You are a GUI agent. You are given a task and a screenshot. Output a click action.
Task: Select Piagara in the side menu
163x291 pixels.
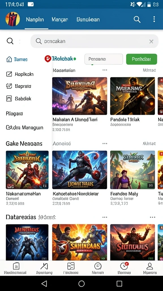coord(14,114)
